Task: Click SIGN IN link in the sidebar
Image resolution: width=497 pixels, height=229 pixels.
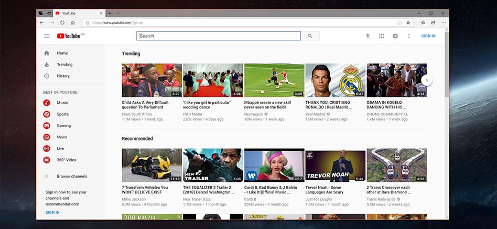Action: coord(52,213)
